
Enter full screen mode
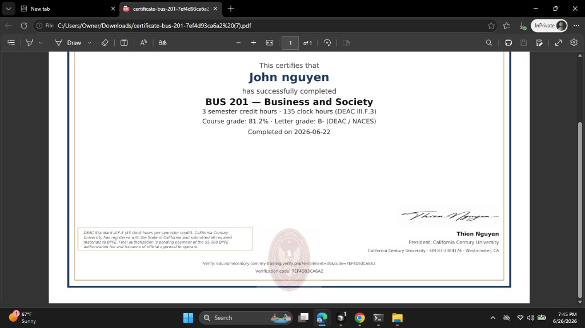pos(558,43)
